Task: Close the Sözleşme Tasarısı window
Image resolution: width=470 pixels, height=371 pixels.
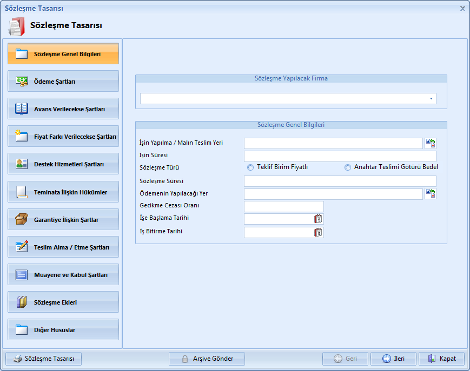Action: tap(462, 9)
